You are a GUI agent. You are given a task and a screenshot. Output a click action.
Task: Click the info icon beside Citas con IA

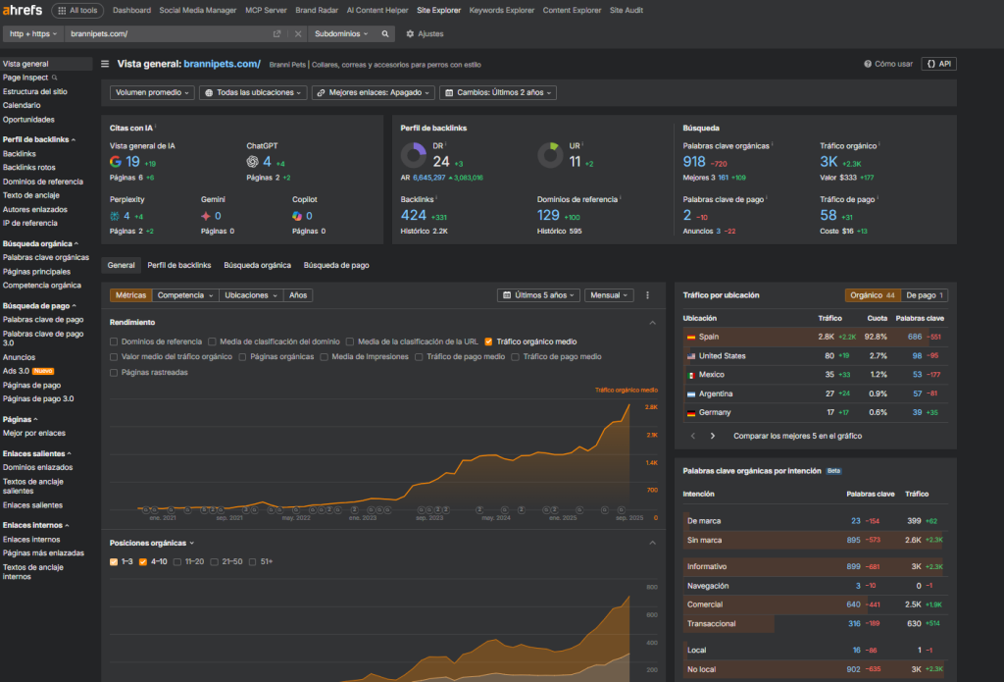pyautogui.click(x=156, y=127)
